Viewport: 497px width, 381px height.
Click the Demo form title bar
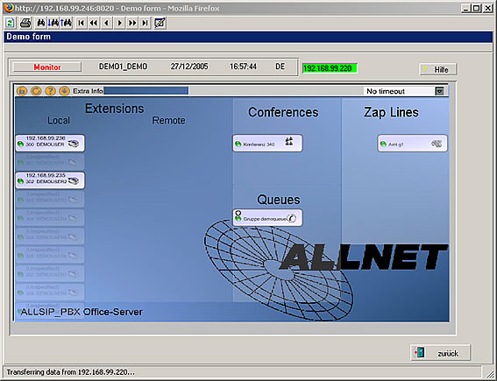click(248, 37)
